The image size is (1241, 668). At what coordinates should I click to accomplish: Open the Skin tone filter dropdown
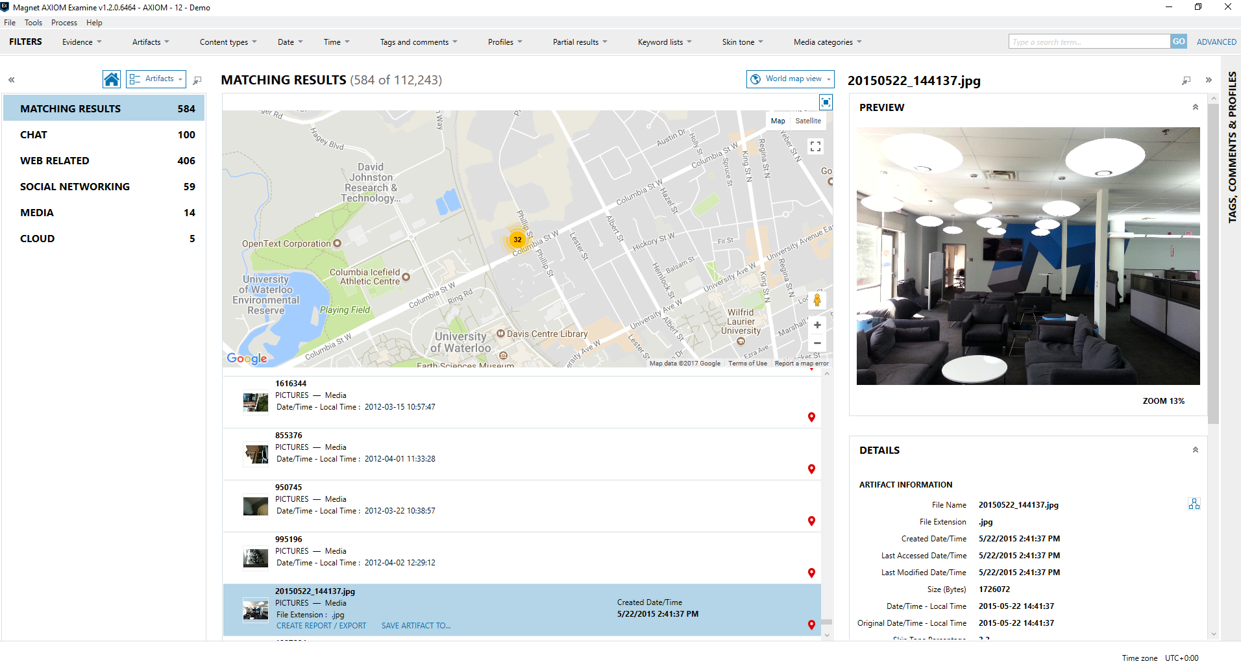click(x=743, y=42)
